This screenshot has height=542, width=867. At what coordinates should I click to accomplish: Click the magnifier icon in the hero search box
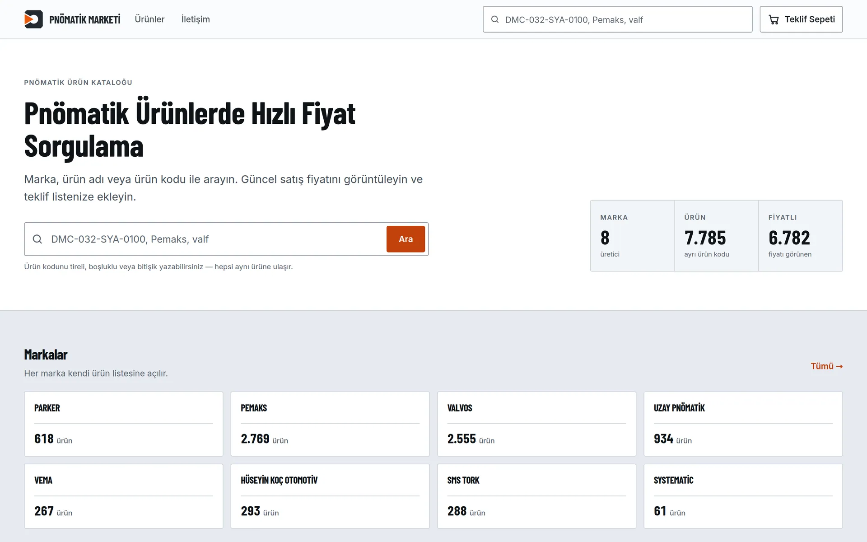pyautogui.click(x=37, y=239)
